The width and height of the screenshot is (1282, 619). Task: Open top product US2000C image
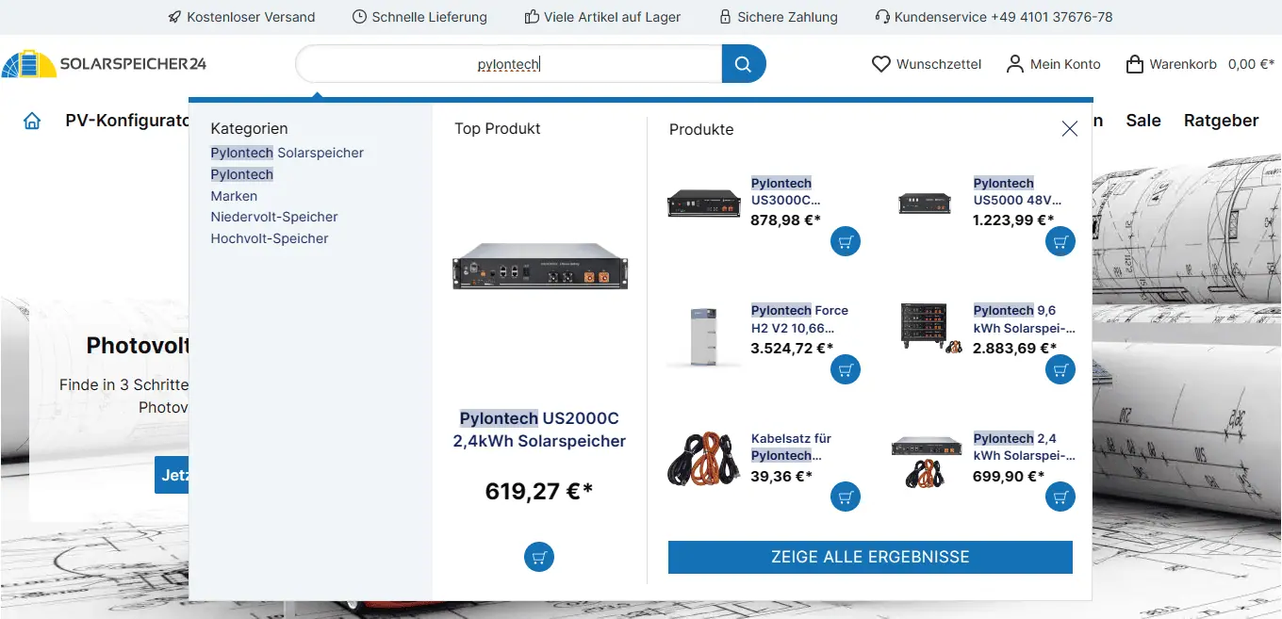(x=540, y=266)
